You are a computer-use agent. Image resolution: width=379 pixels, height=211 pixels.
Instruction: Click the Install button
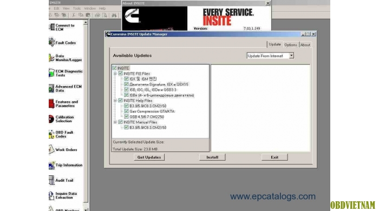pos(212,157)
